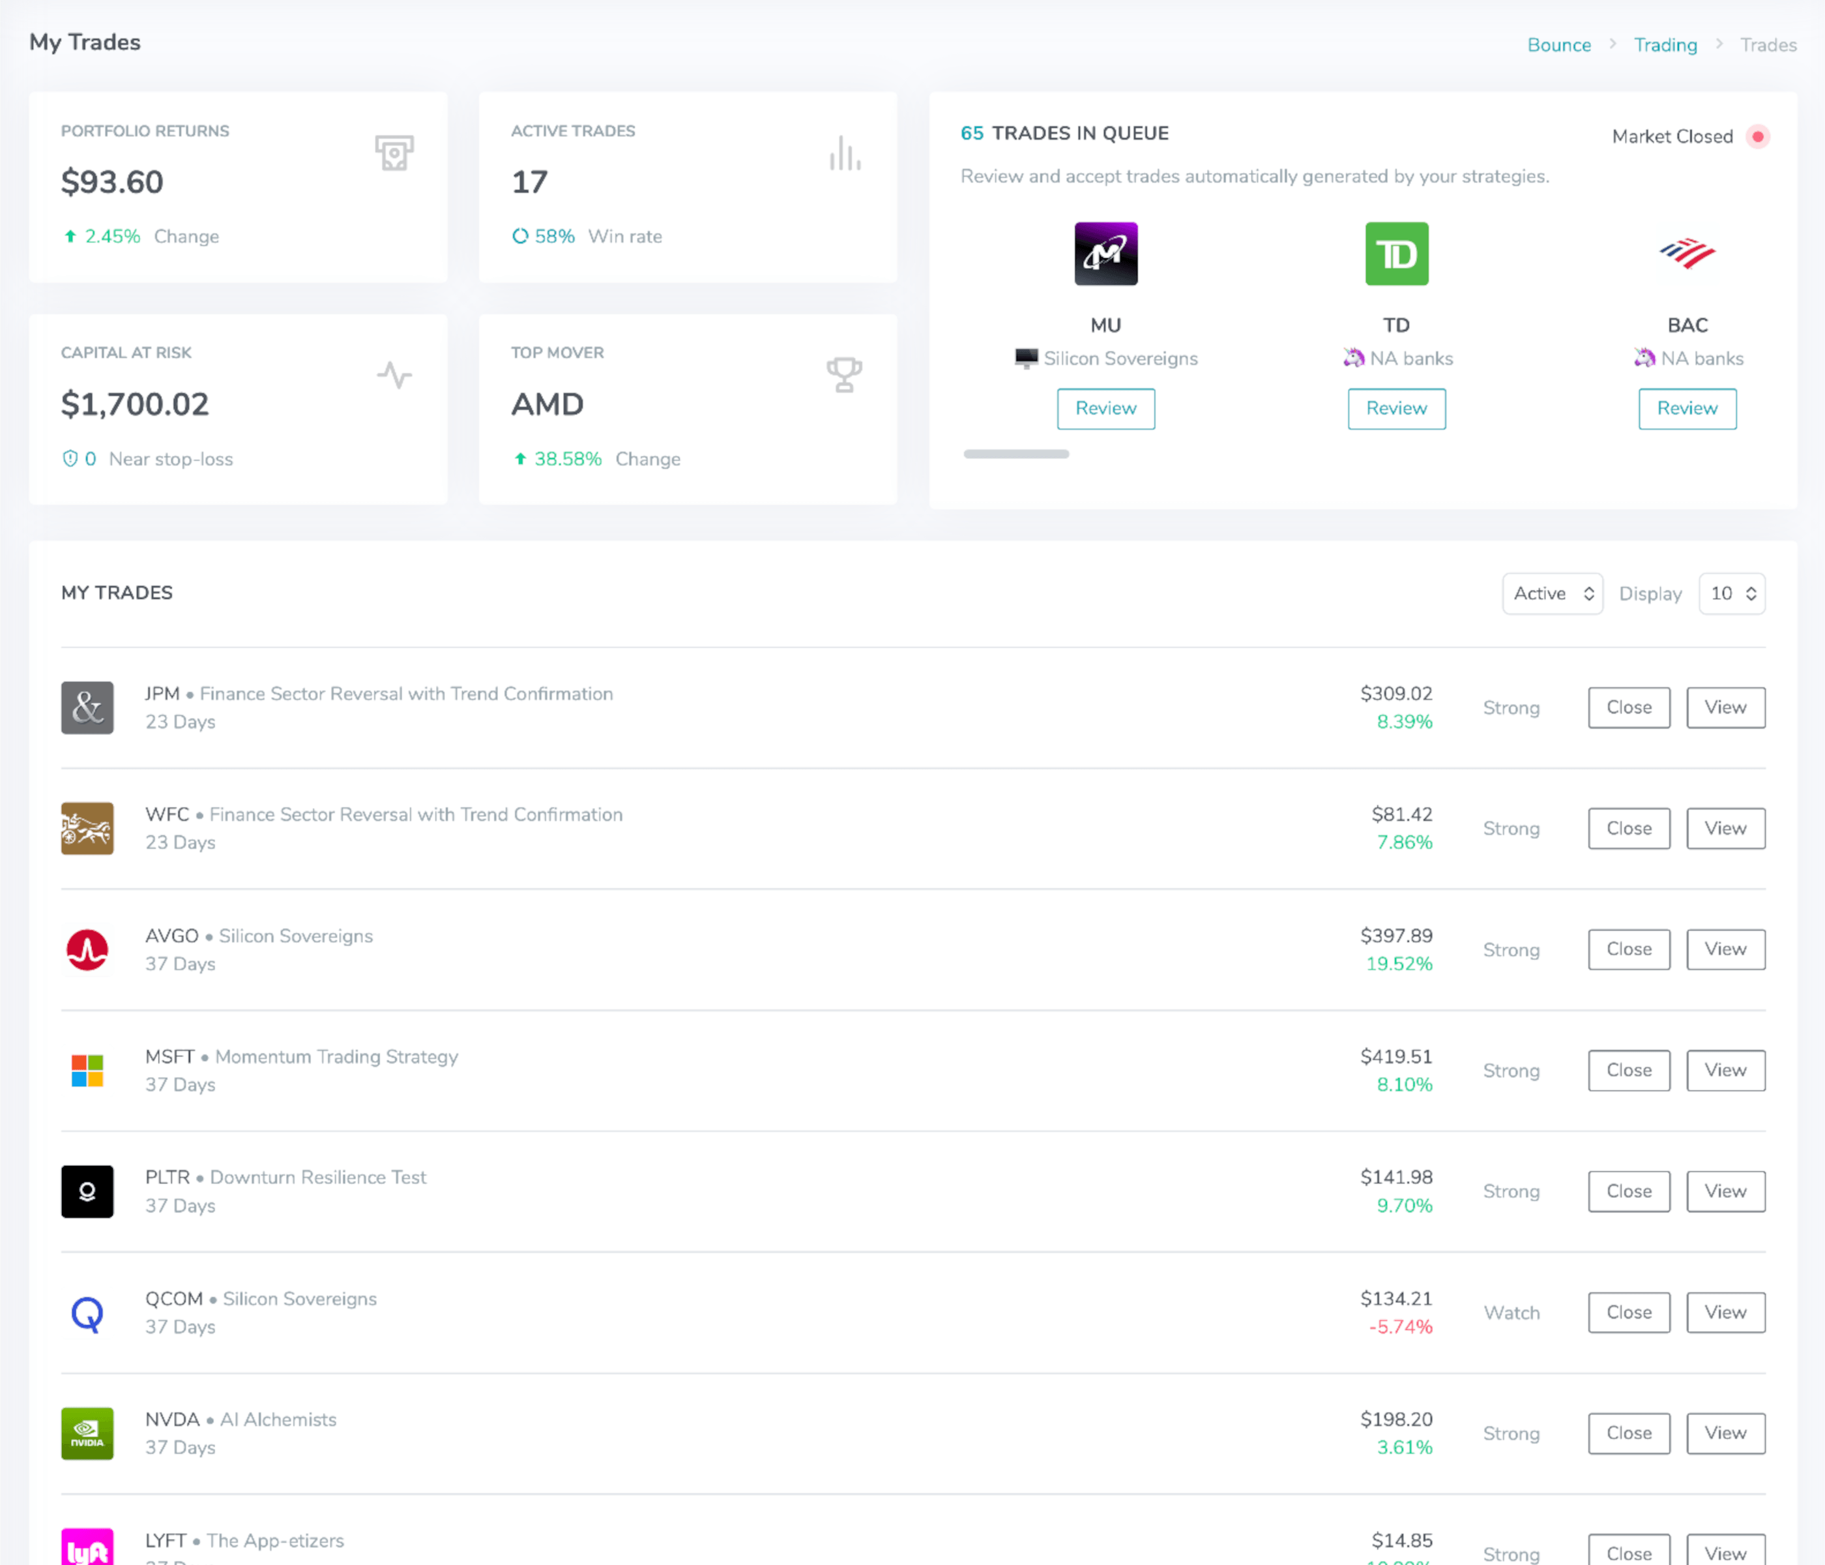Screen dimensions: 1825x1565
Task: Close the JPM Finance Sector Reversal trade
Action: coord(1629,708)
